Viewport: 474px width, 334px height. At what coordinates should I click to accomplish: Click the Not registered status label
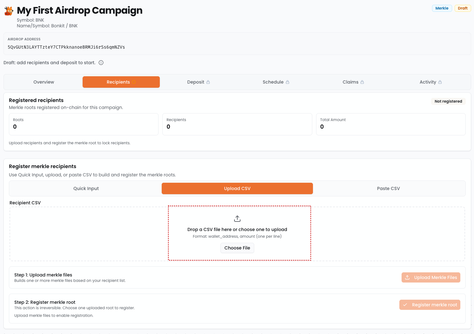[448, 101]
